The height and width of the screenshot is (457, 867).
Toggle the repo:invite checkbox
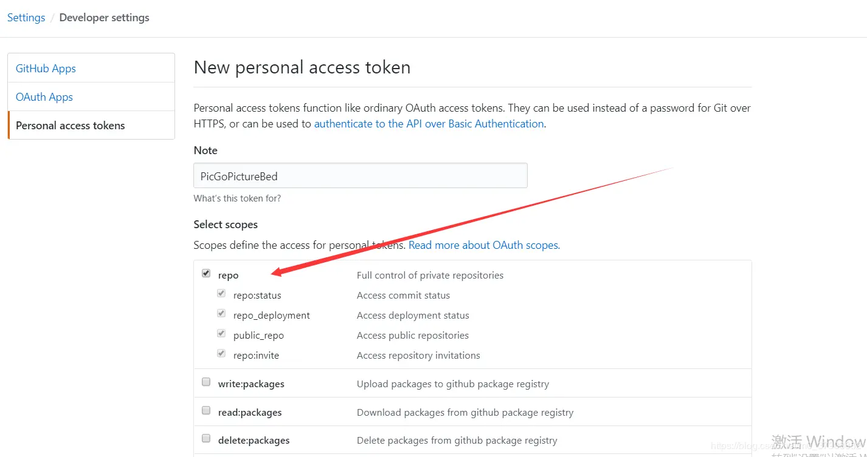[x=221, y=354]
